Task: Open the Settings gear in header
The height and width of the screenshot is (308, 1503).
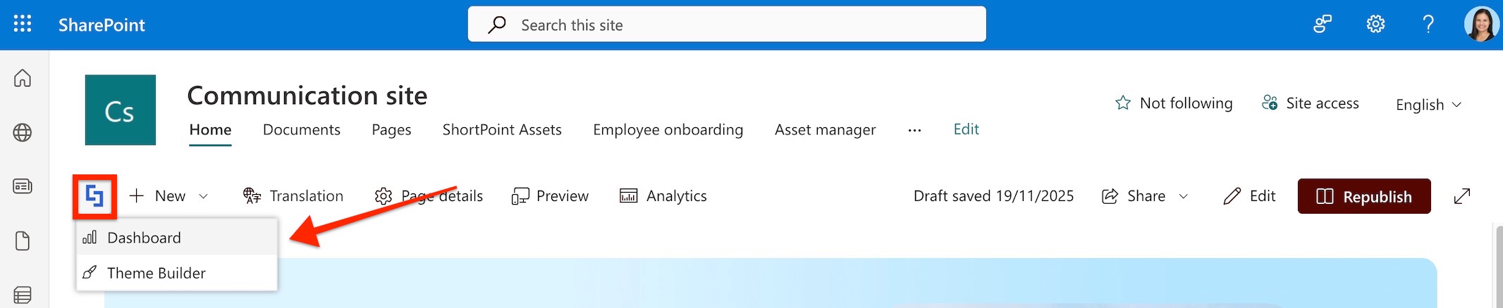Action: [x=1375, y=25]
